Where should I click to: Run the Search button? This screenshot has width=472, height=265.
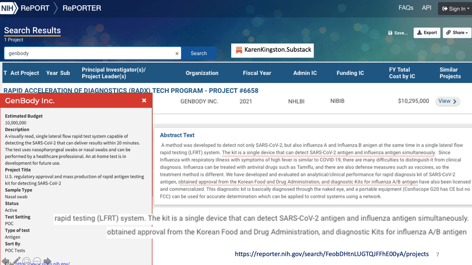pyautogui.click(x=199, y=53)
